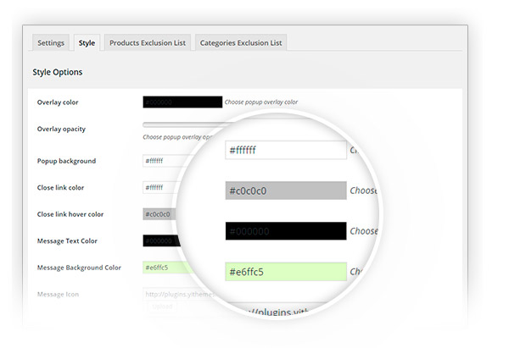Viewport: 509px width, 348px height.
Task: Click the magnified #ffffff color field
Action: pyautogui.click(x=286, y=150)
